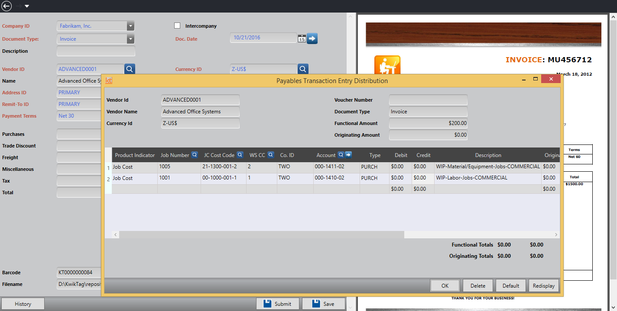This screenshot has width=617, height=311.
Task: Click the Save button label
Action: tap(329, 304)
